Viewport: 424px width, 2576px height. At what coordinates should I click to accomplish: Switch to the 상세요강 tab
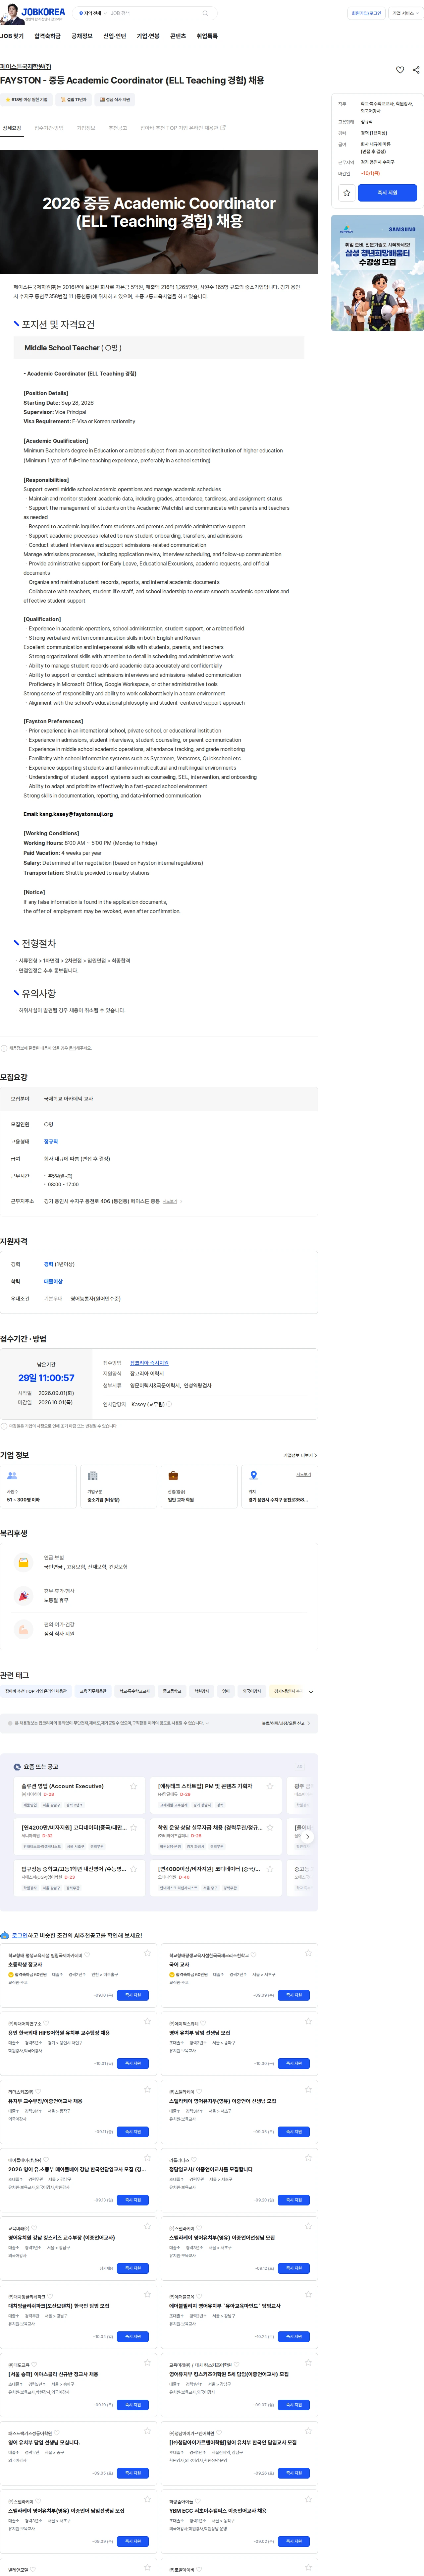tap(12, 128)
